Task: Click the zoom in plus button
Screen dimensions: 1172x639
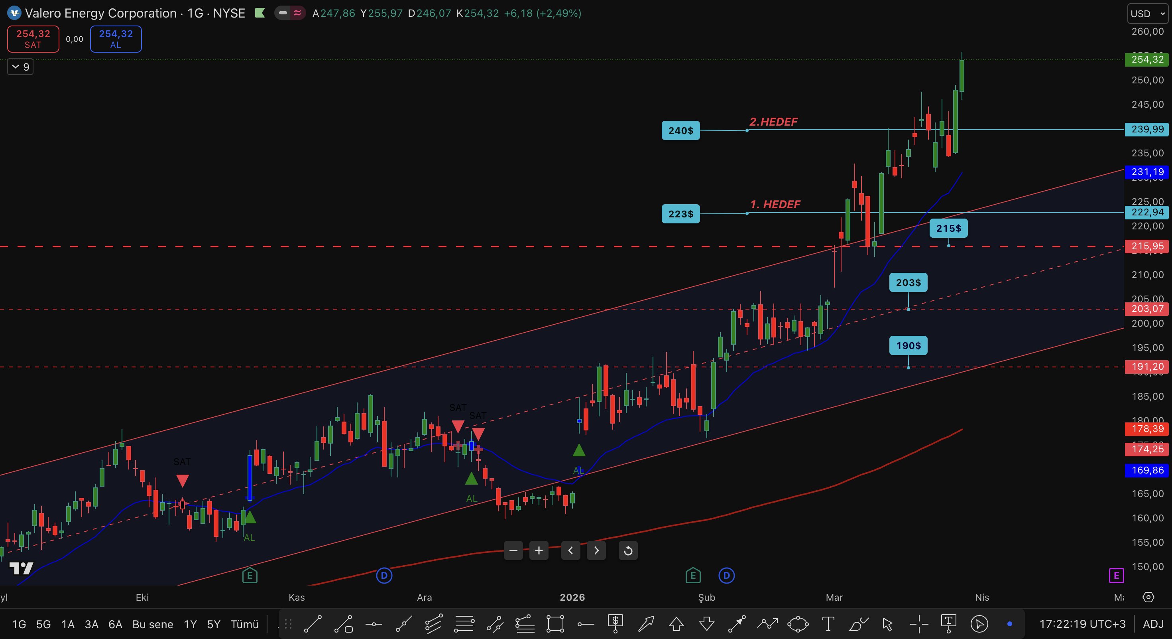Action: [x=539, y=551]
